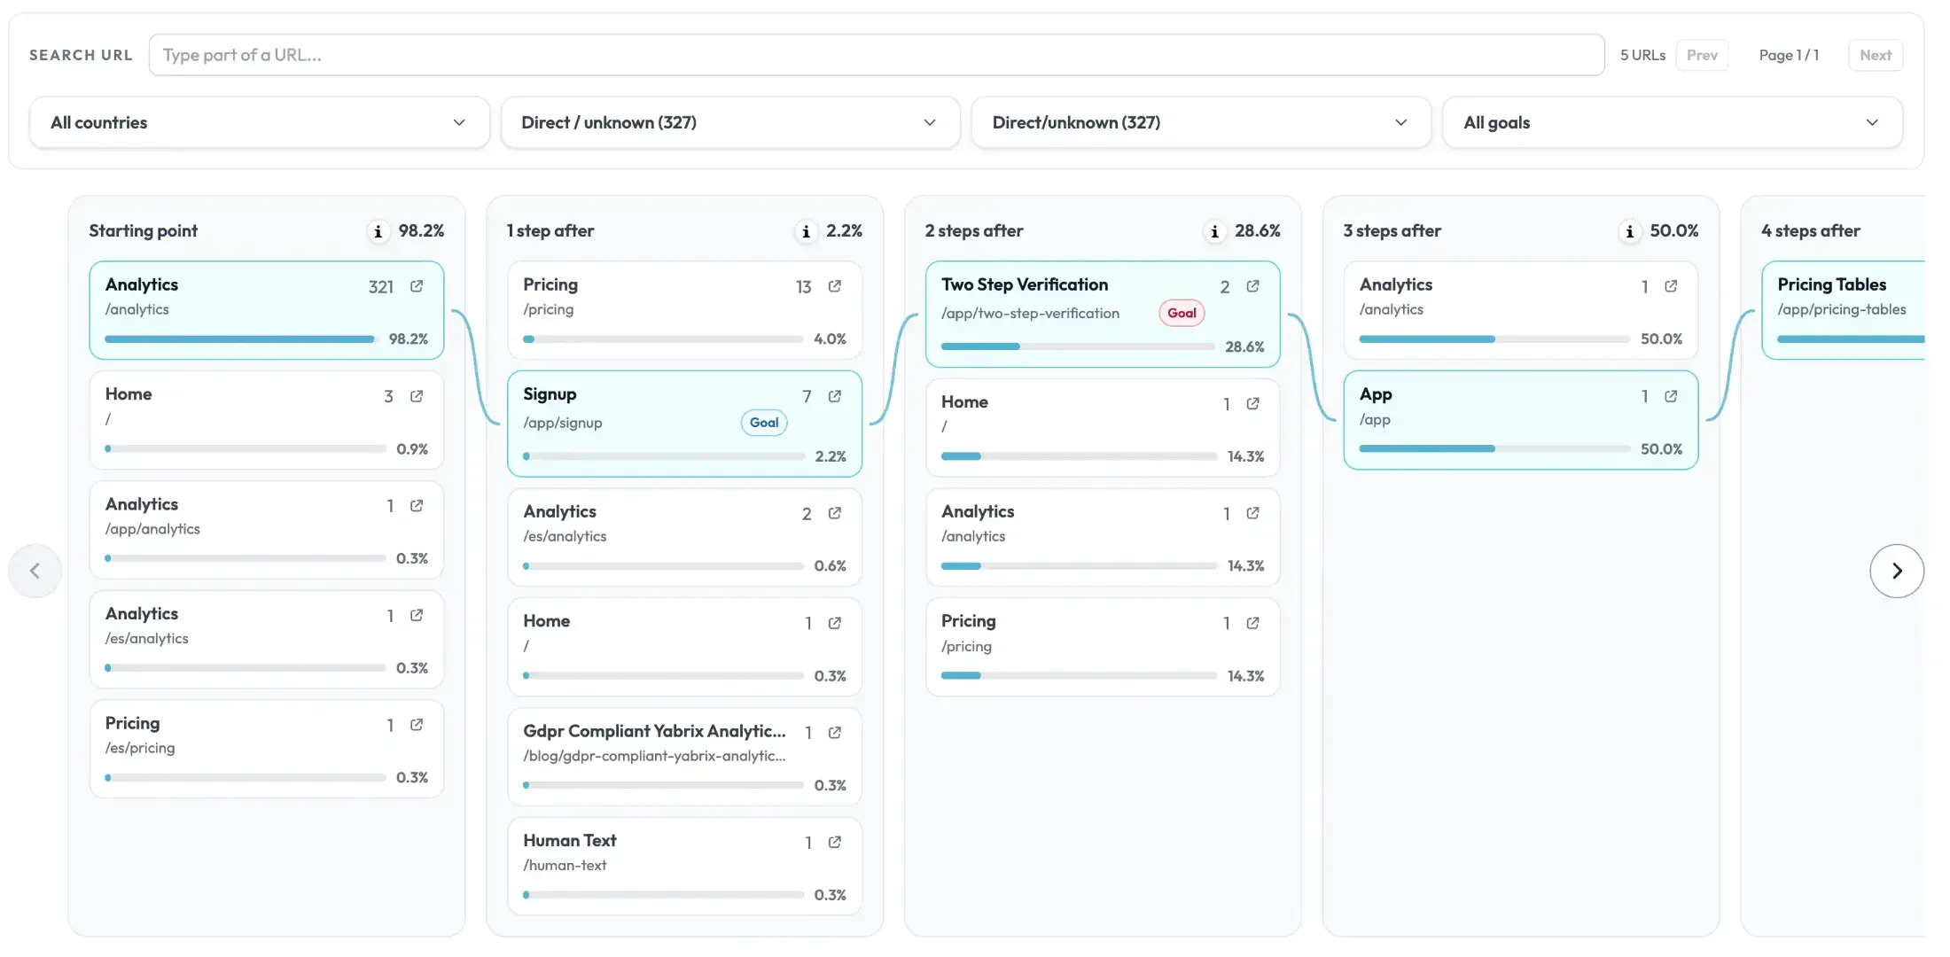Open external link on App card
Screen dimensions: 1950x957
tap(1671, 396)
